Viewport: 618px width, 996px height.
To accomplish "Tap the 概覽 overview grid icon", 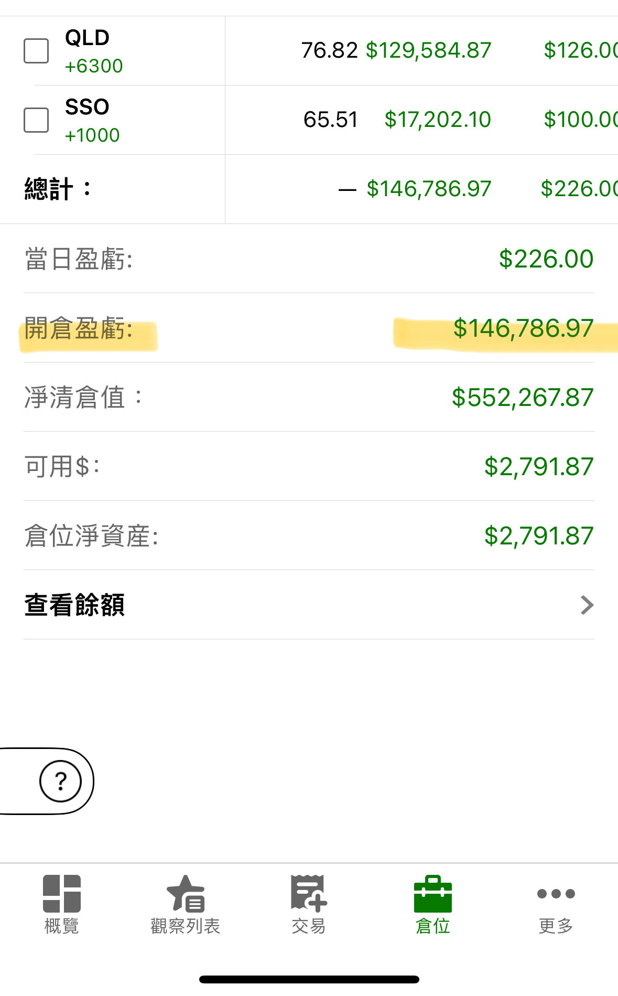I will coord(62,893).
